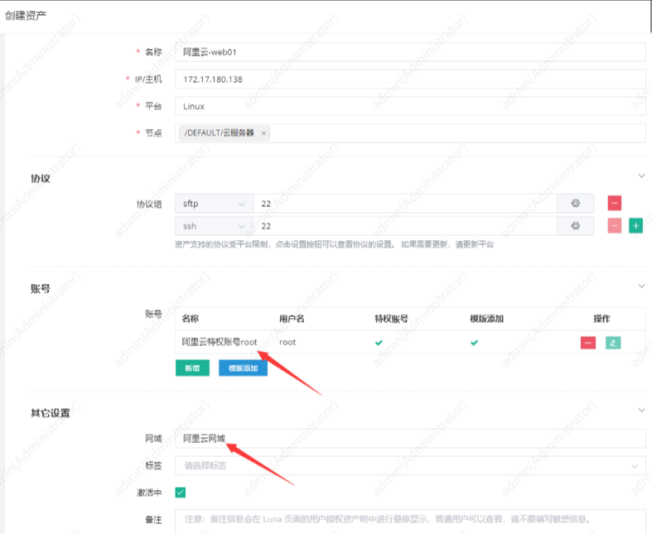
Task: Collapse the 协议 section
Action: [x=640, y=176]
